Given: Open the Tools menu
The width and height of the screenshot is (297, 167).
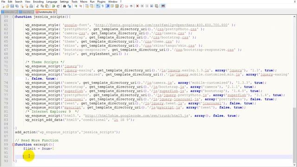Looking at the screenshot, I should click(x=74, y=1).
